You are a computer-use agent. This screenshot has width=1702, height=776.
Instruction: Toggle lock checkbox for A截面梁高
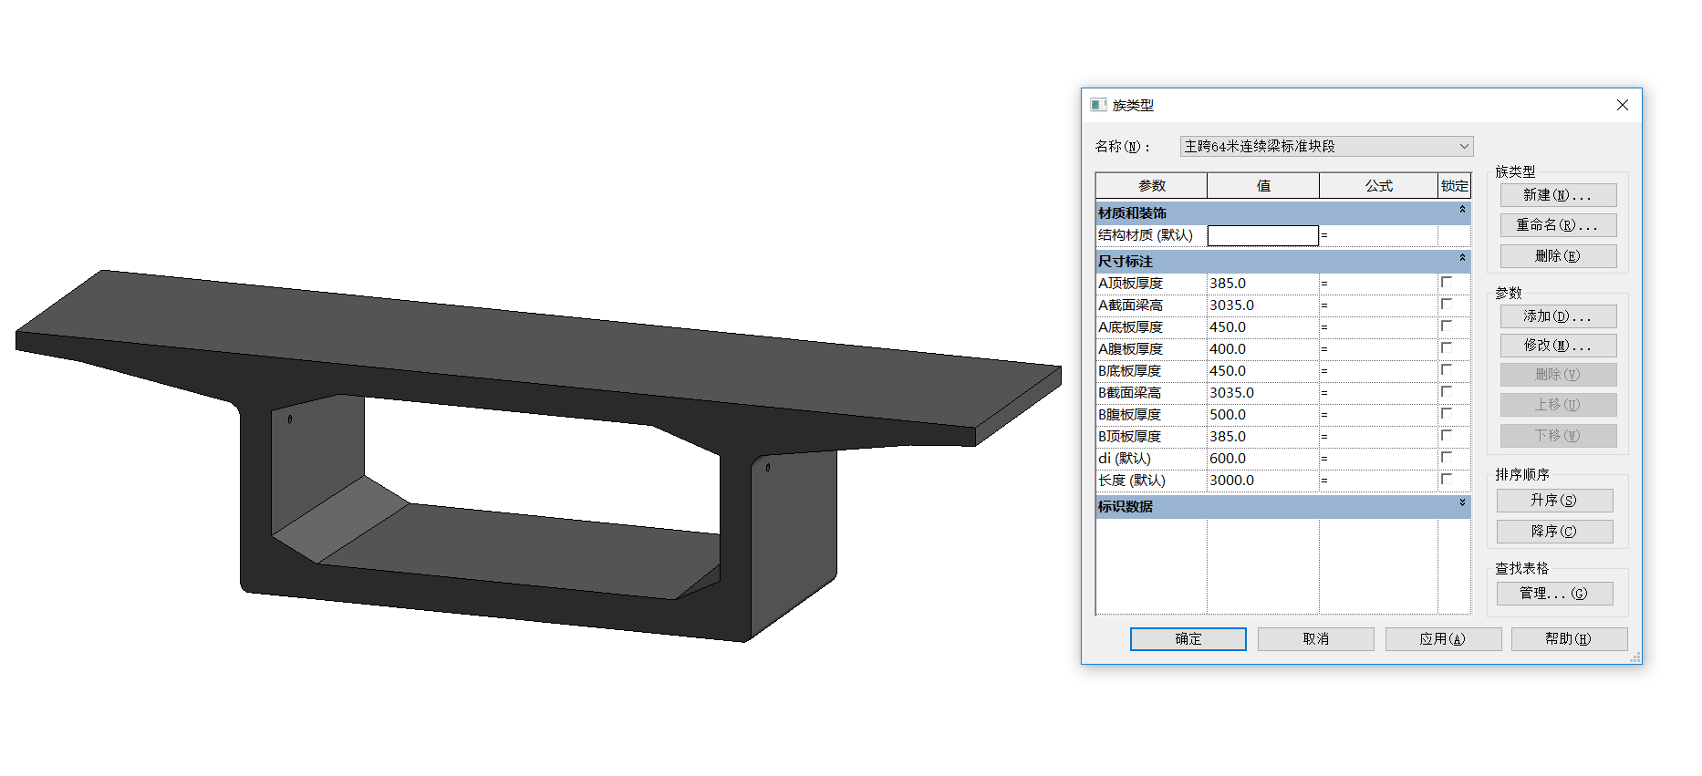tap(1447, 304)
